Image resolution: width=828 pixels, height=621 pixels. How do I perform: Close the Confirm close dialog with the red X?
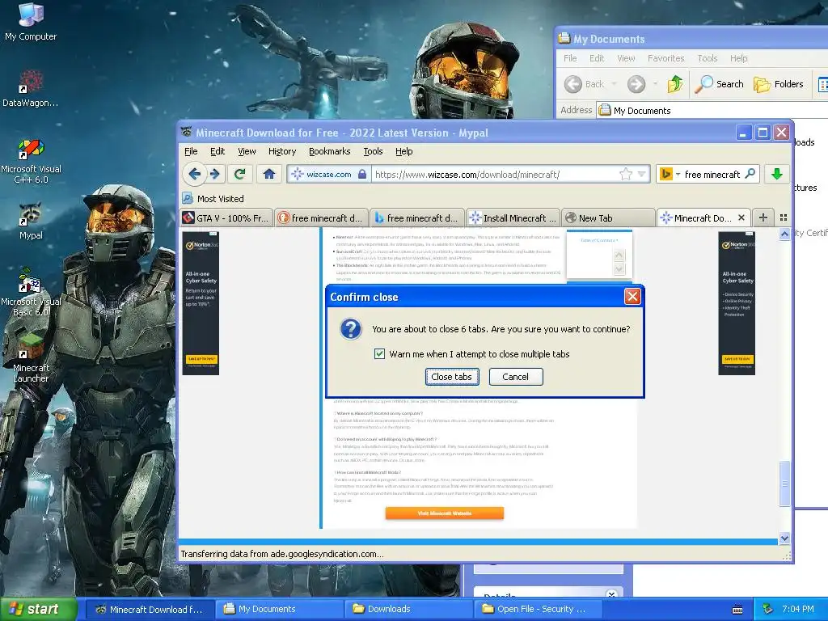click(x=632, y=296)
